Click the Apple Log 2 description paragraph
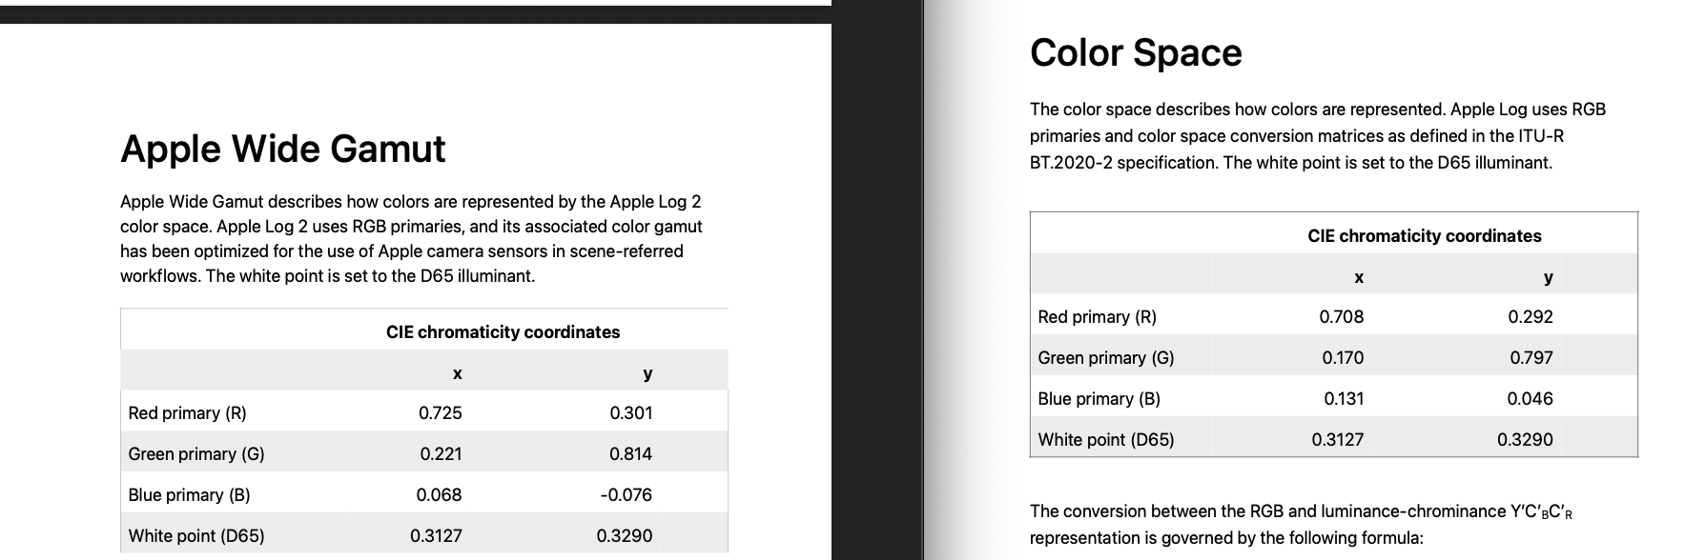 [410, 239]
